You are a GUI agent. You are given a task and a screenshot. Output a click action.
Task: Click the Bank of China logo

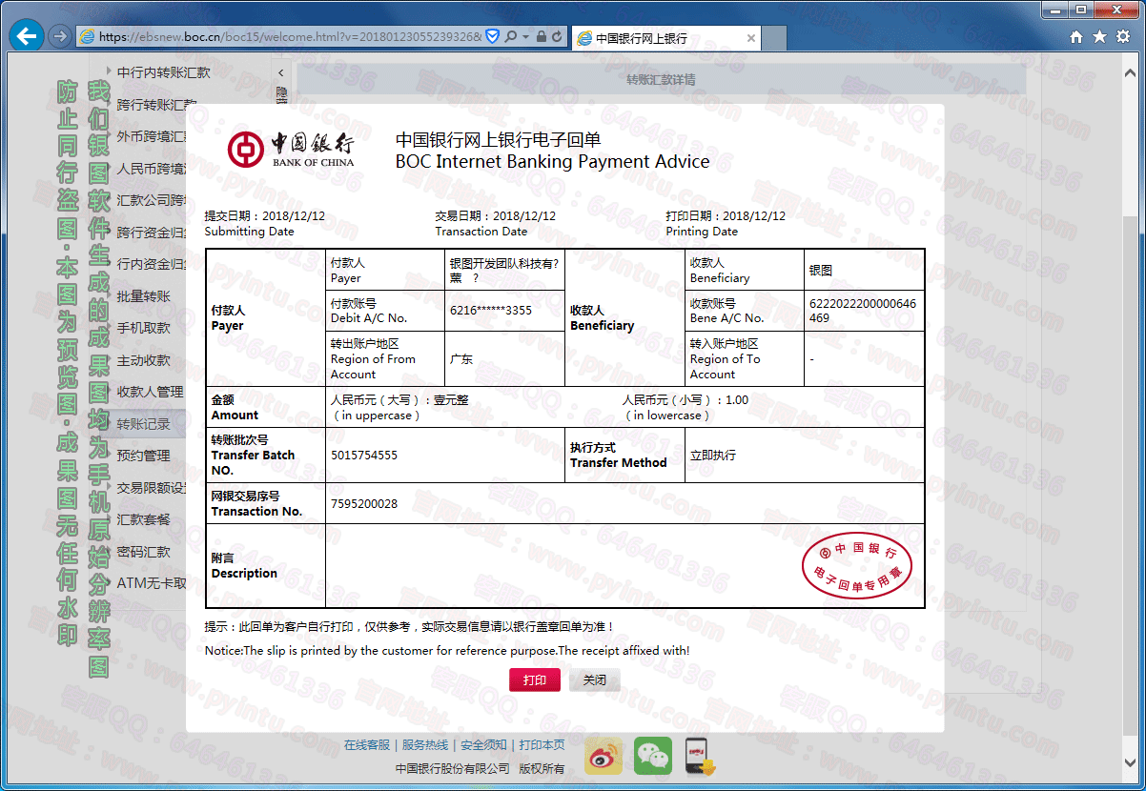pyautogui.click(x=291, y=149)
